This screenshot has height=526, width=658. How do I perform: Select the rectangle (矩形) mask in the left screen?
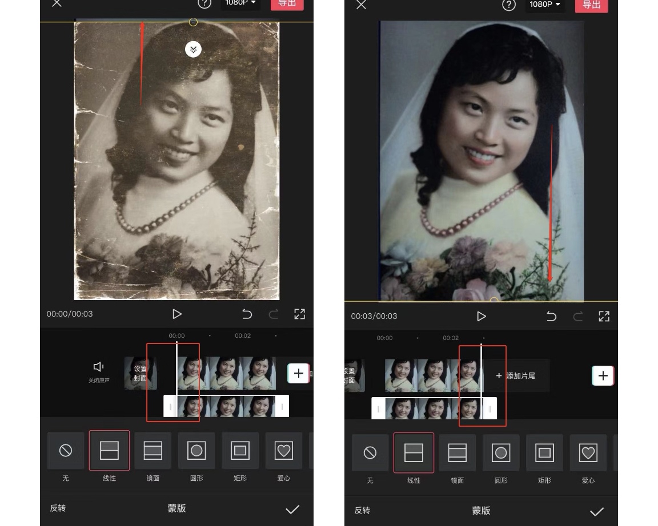(x=240, y=451)
